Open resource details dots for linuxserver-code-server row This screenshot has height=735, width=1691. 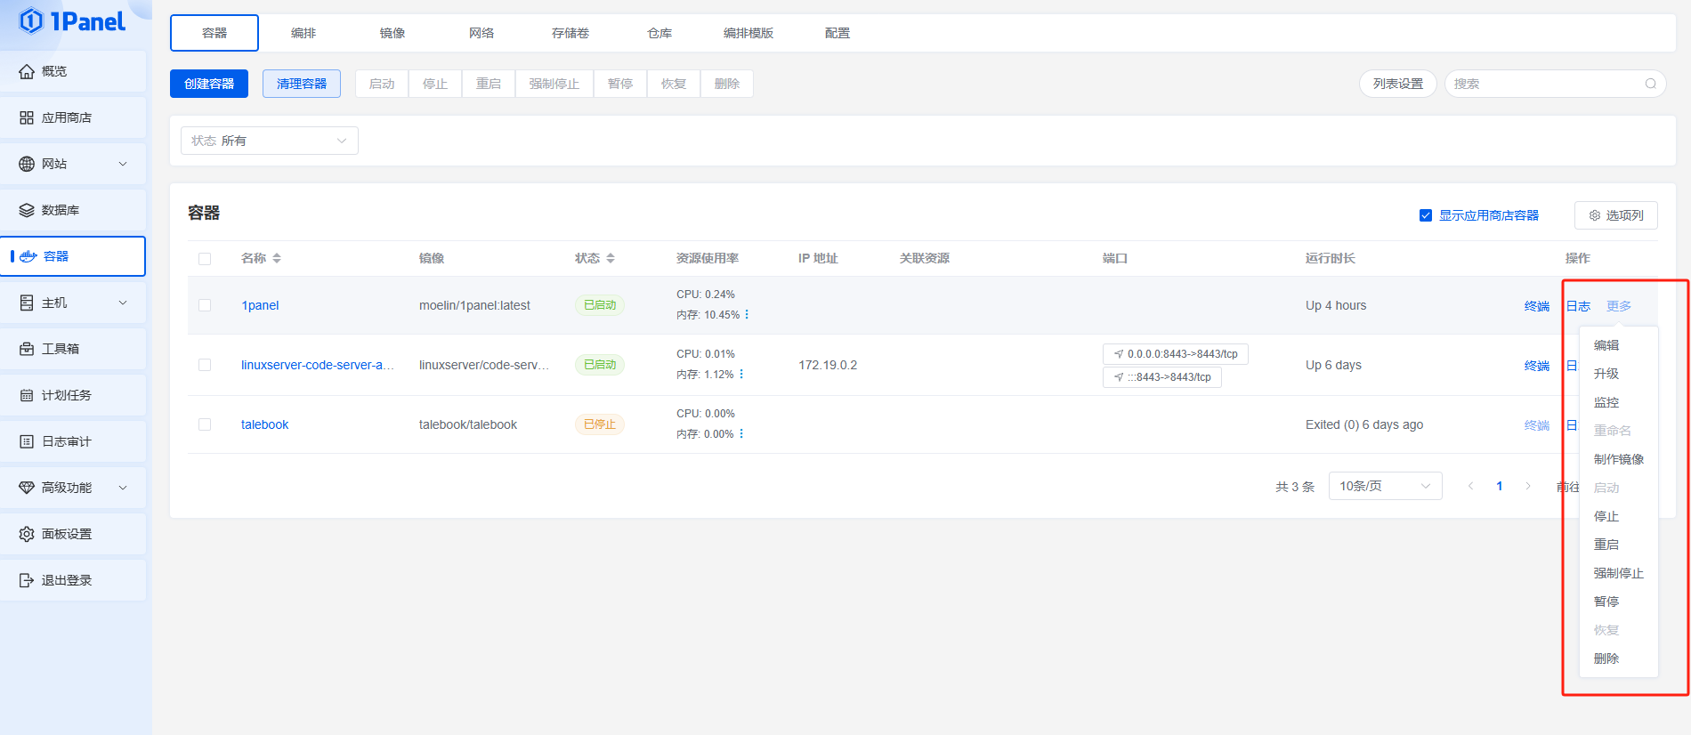click(741, 375)
